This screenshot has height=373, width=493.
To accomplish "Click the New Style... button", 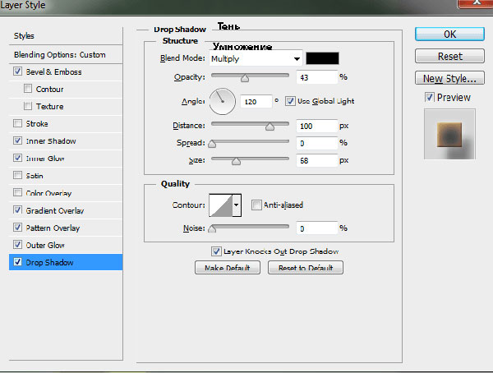I will tap(449, 78).
